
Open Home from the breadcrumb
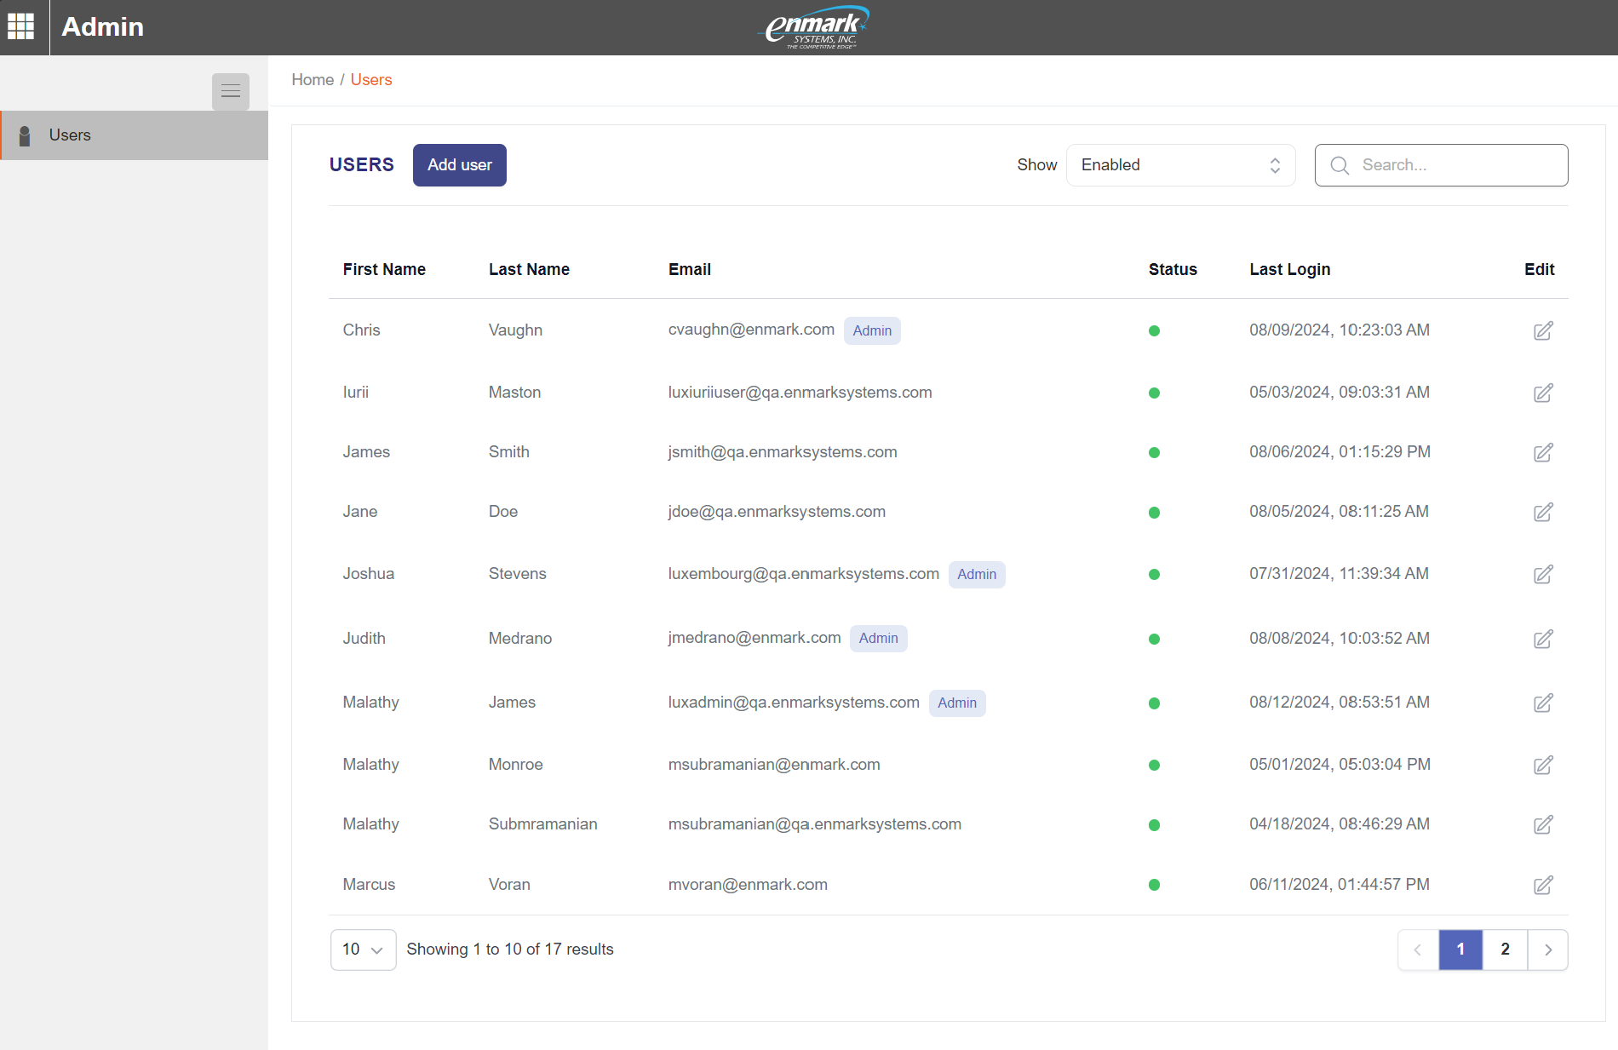[313, 79]
